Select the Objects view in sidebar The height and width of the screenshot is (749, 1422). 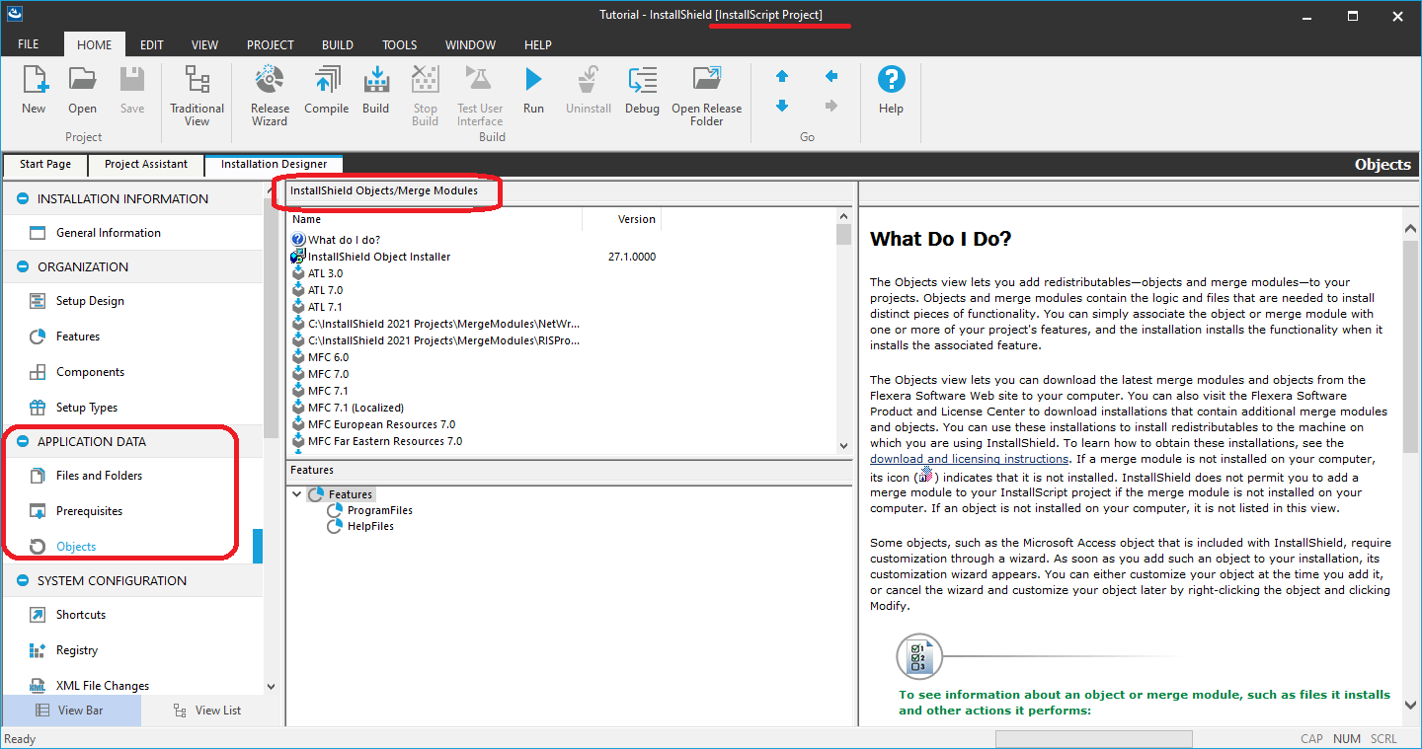click(76, 547)
